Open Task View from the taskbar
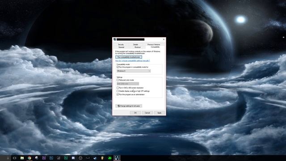 [15, 158]
